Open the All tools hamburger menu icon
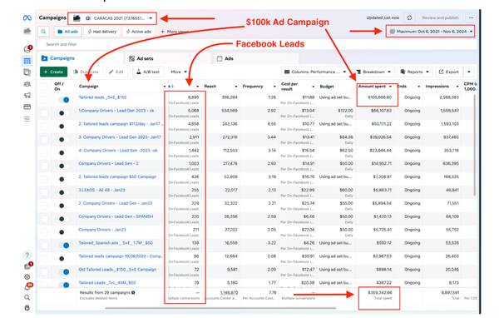The width and height of the screenshot is (499, 318). (x=27, y=119)
